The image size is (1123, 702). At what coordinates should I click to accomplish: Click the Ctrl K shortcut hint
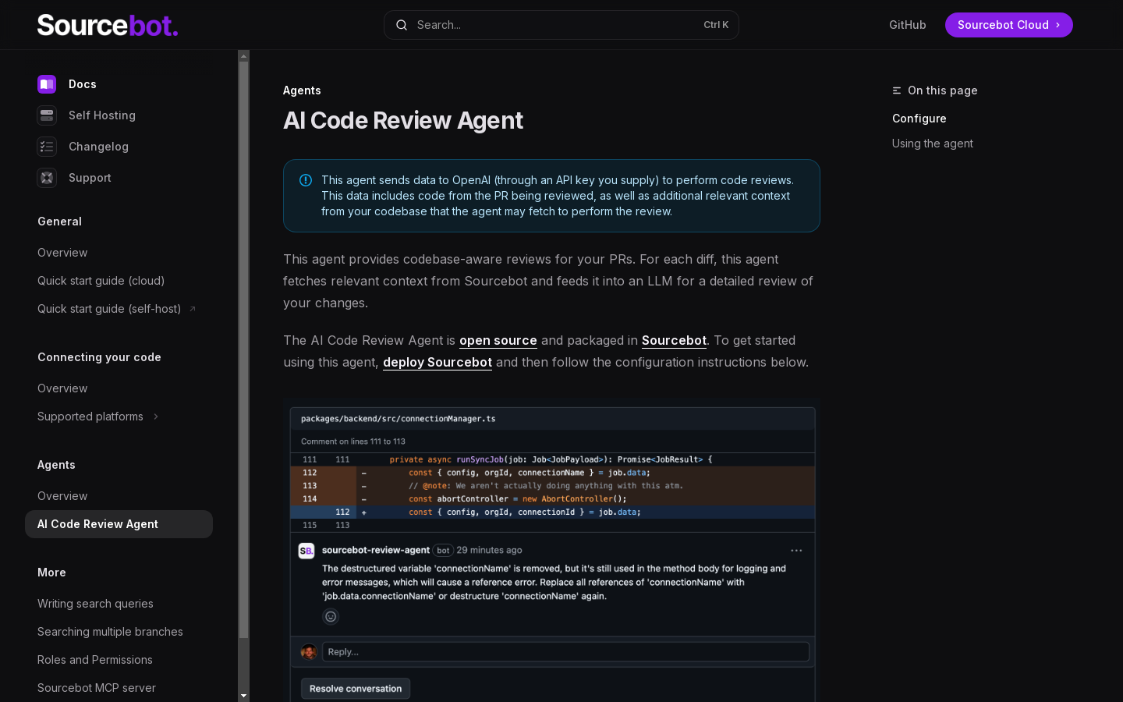tap(716, 25)
